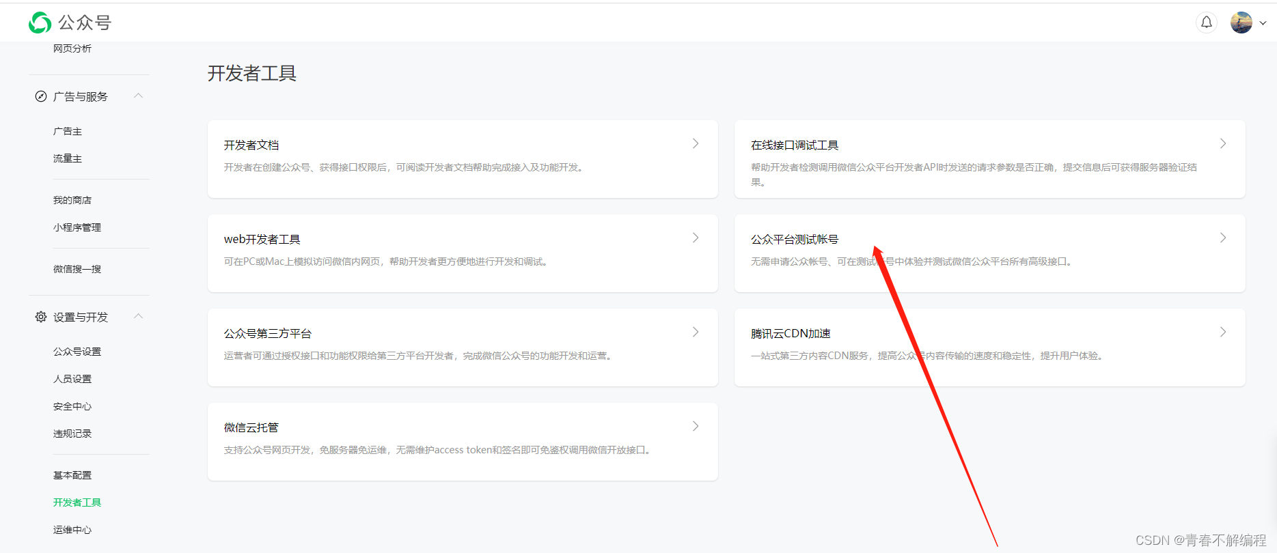Click the arrow on 腾讯云CDN加速 card

pos(1223,332)
